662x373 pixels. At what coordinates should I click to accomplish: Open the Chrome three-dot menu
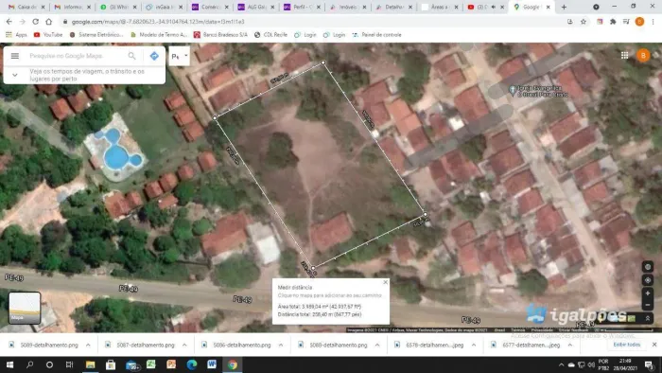653,22
